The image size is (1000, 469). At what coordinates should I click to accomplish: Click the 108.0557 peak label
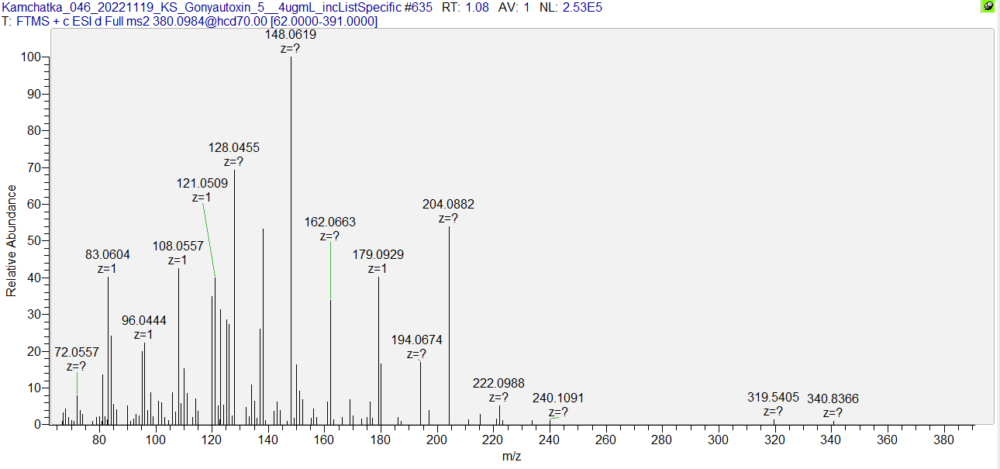[x=178, y=247]
